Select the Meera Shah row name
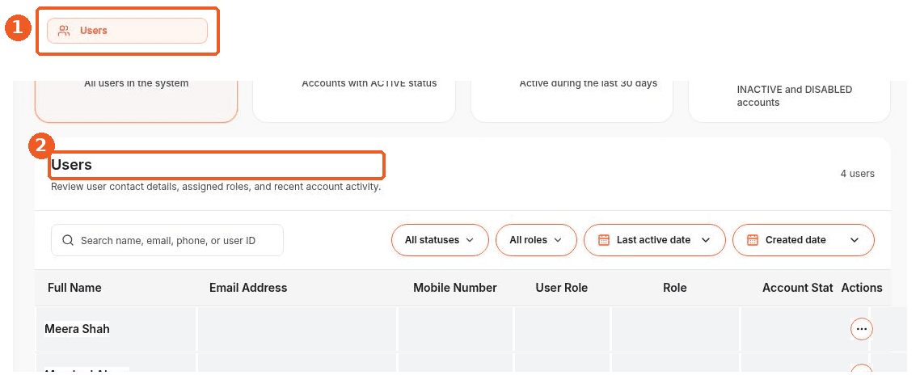This screenshot has height=388, width=920. pyautogui.click(x=77, y=329)
